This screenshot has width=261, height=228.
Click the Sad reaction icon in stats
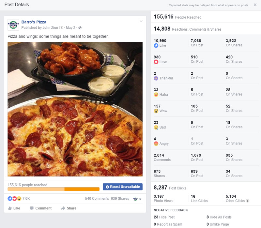(156, 127)
